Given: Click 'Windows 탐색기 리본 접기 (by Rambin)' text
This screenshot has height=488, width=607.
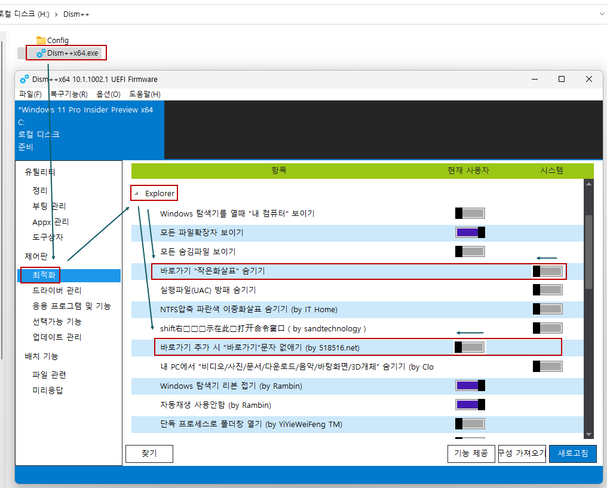Looking at the screenshot, I should pos(231,386).
